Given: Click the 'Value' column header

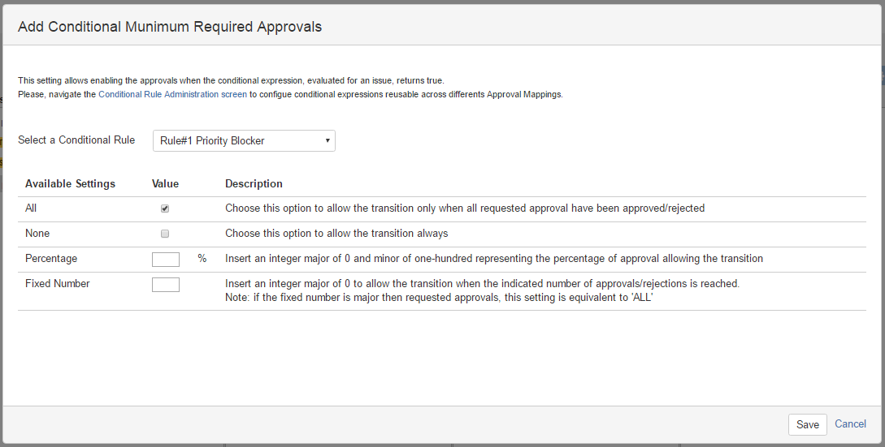Looking at the screenshot, I should [165, 183].
